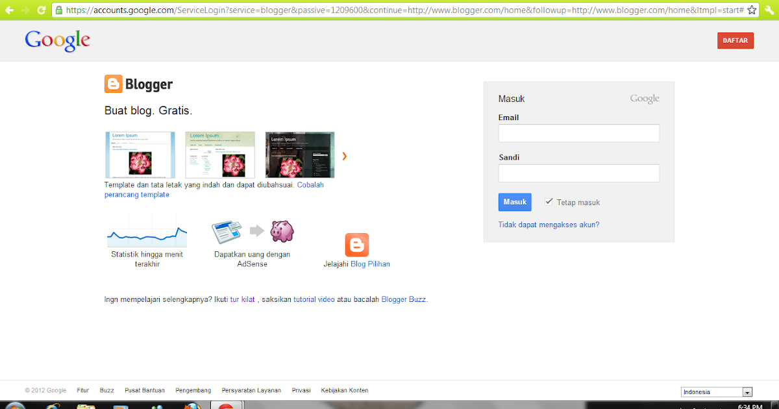This screenshot has width=779, height=409.
Task: Click the browser forward arrow
Action: tap(25, 10)
